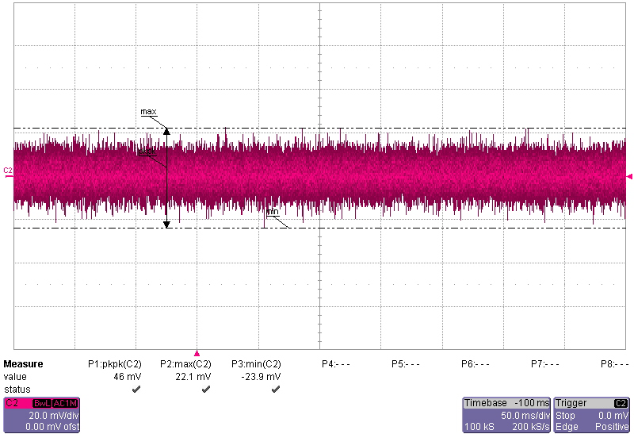Click the trigger level arrow on right edge
This screenshot has height=434, width=634.
(x=629, y=176)
